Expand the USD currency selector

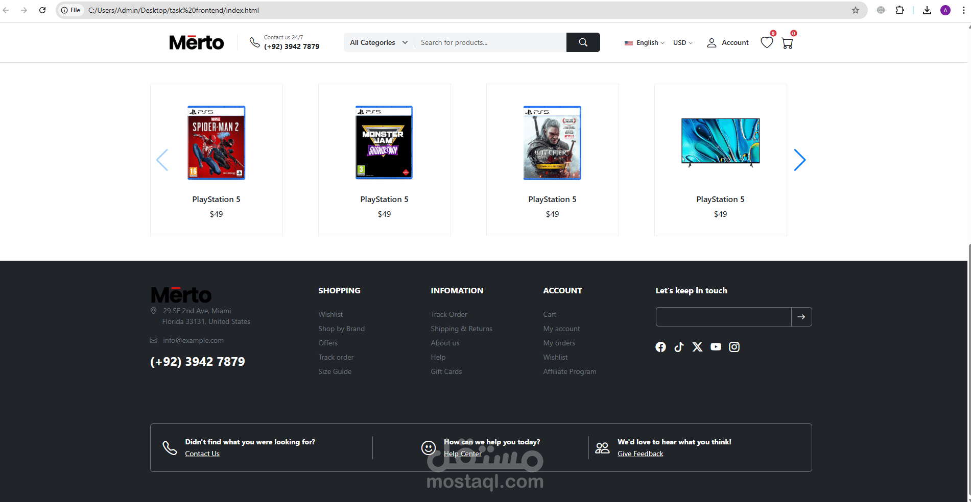(x=683, y=43)
